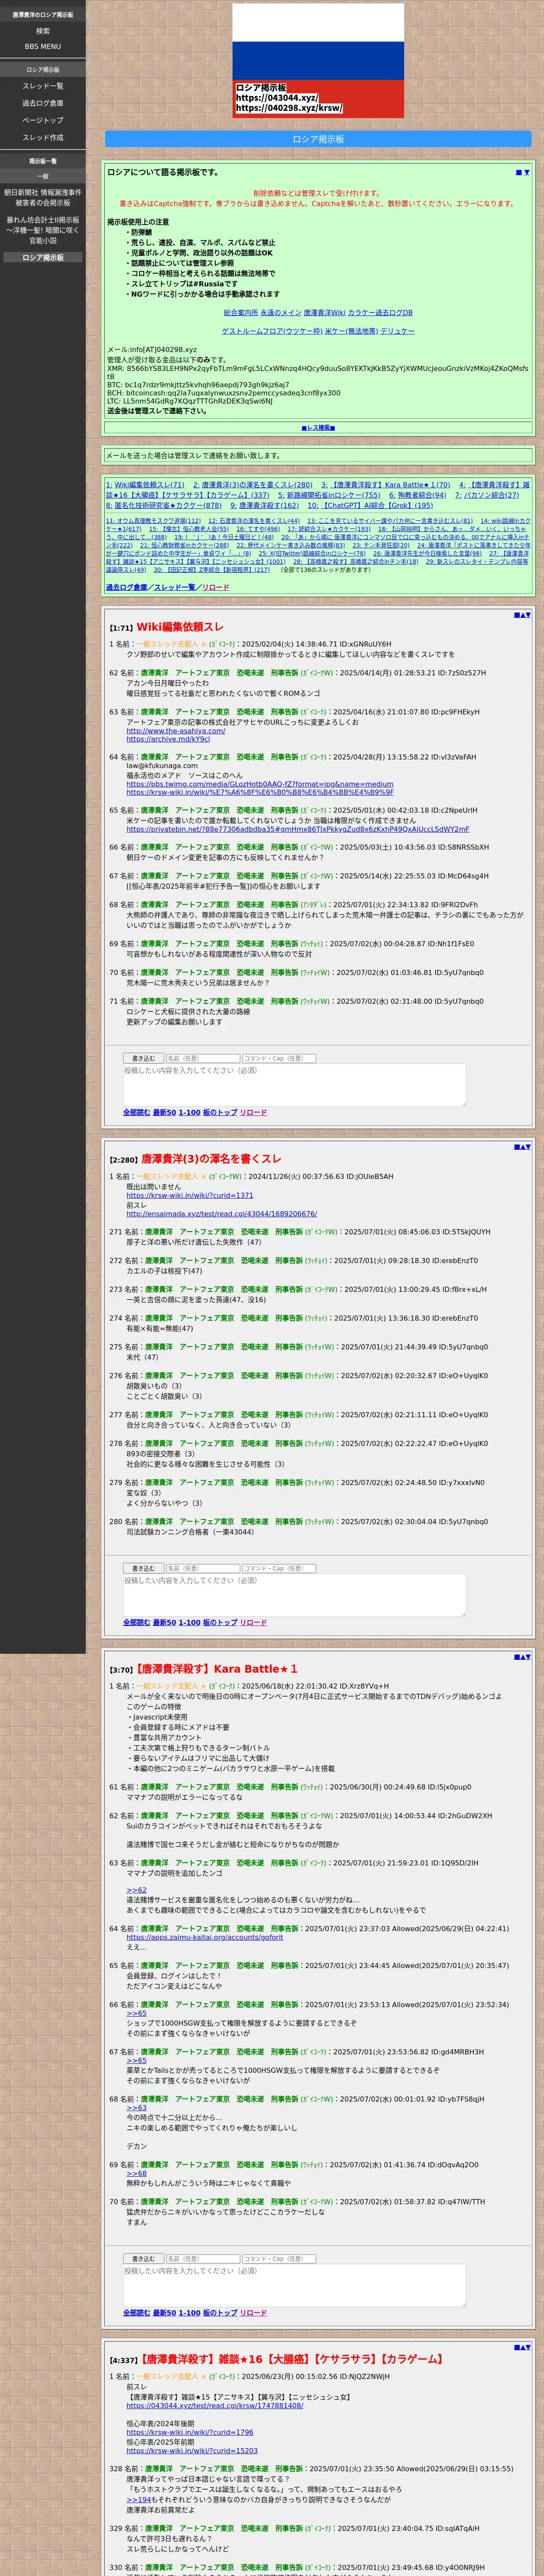544x2576 pixels.
Task: Open スレッド作成 in the sidebar
Action: tap(43, 137)
